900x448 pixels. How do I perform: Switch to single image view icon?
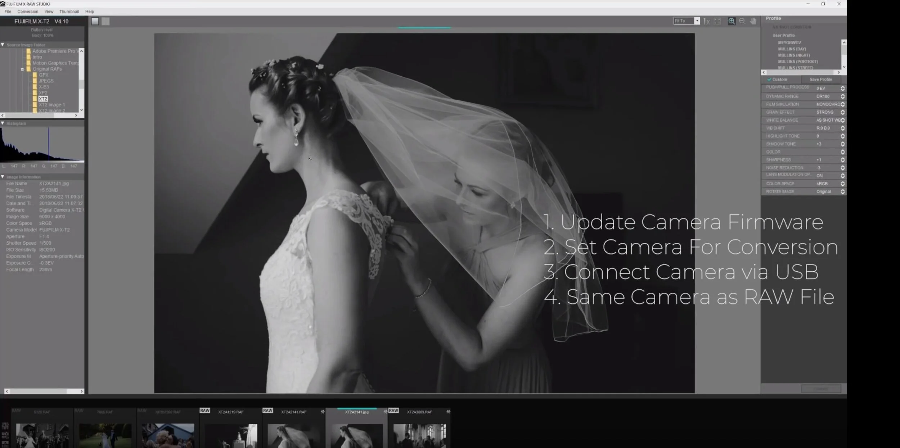pos(95,21)
